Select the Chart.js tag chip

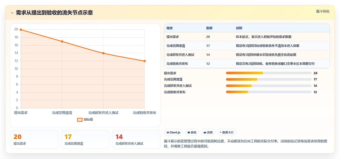tap(173, 132)
